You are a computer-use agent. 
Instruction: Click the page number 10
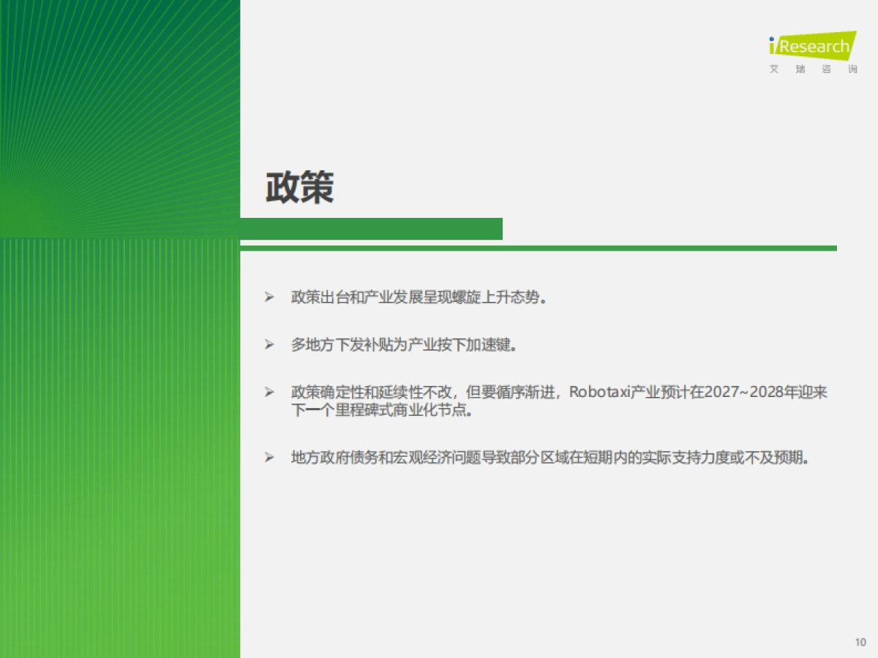coord(860,642)
